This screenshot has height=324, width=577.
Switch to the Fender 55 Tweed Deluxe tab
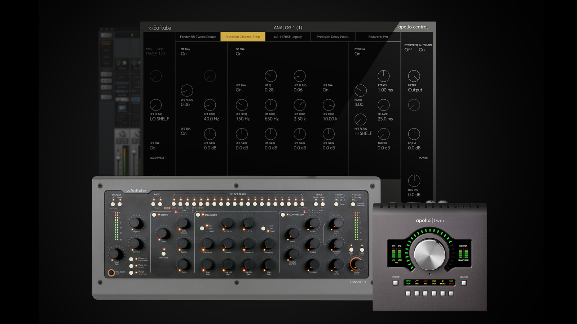click(x=198, y=37)
